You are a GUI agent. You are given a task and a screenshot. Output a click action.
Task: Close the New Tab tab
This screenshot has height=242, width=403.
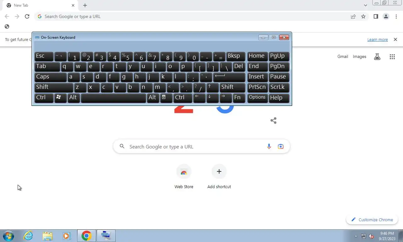tap(73, 5)
